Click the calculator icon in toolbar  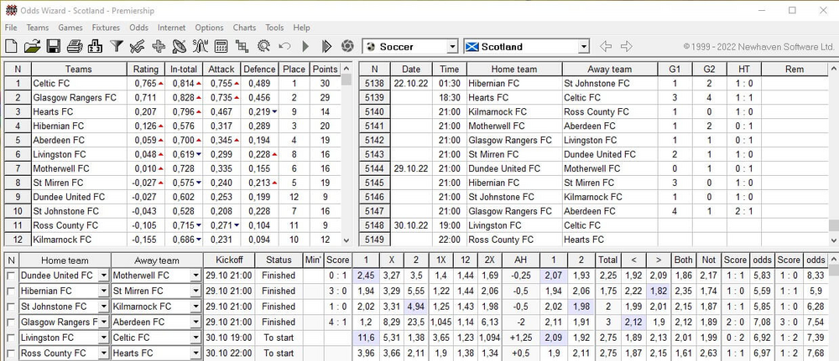[x=221, y=47]
